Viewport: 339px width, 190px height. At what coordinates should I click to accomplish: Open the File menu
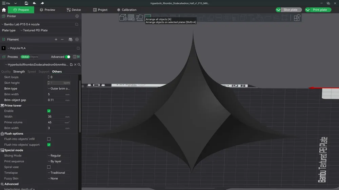[x=6, y=3]
